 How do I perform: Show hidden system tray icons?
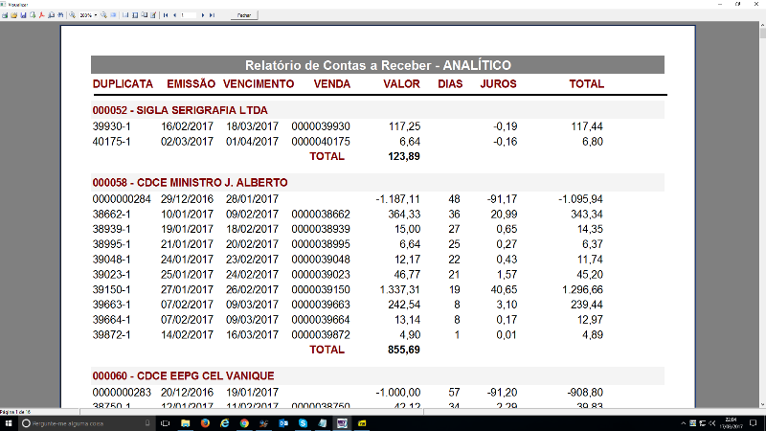[x=683, y=423]
